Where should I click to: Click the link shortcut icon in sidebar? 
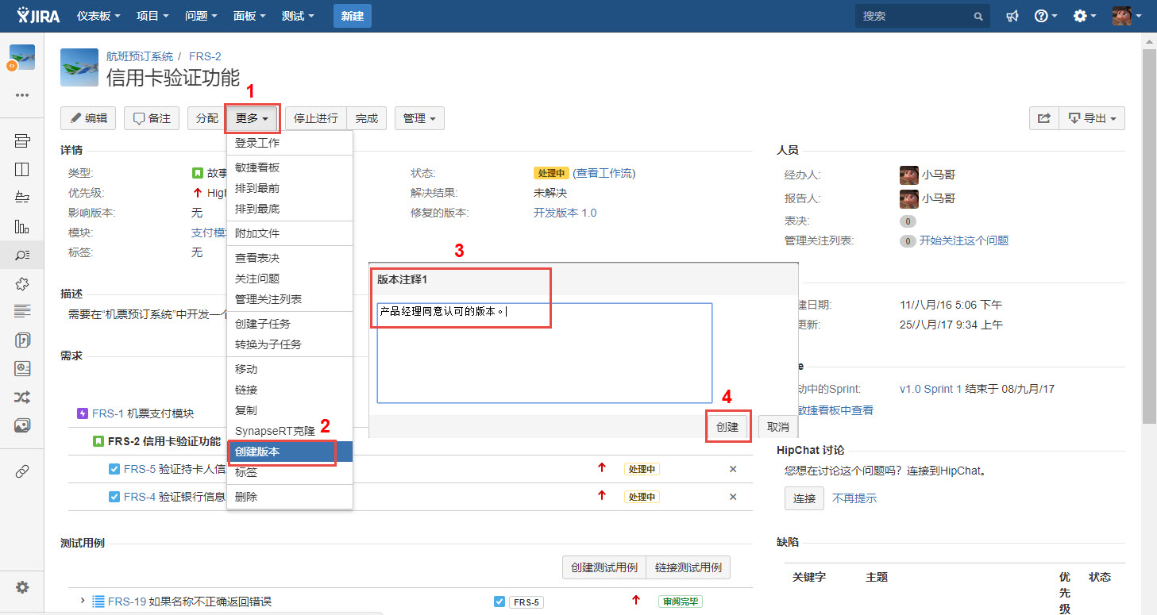click(22, 471)
